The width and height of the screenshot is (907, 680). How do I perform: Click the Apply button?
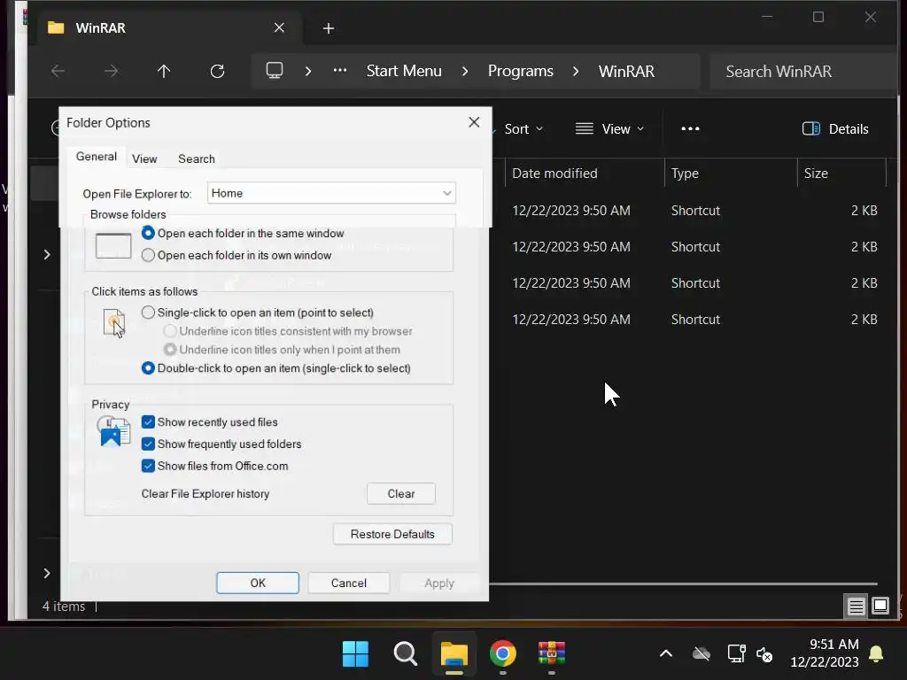pos(439,583)
